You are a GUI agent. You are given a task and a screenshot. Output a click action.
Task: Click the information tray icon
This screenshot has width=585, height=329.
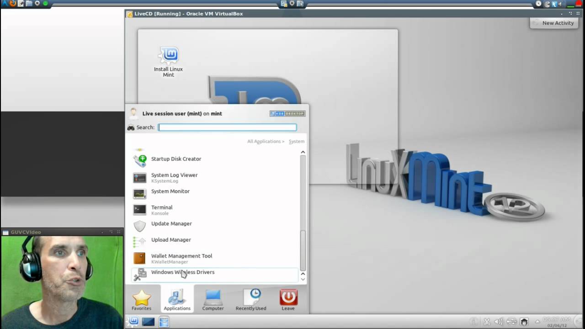coord(474,322)
